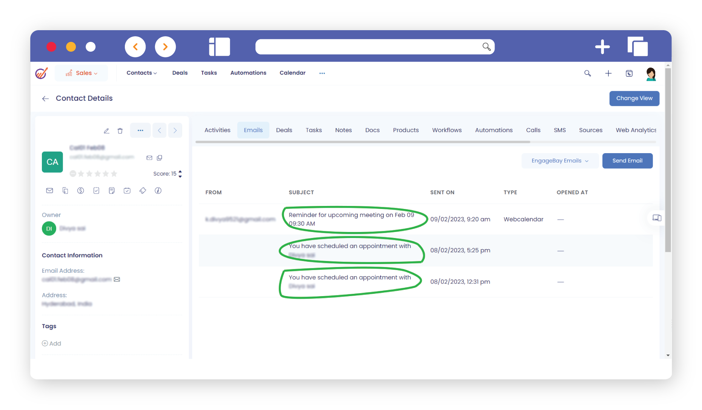The width and height of the screenshot is (702, 410).
Task: Open the Contacts dropdown menu
Action: pyautogui.click(x=141, y=73)
